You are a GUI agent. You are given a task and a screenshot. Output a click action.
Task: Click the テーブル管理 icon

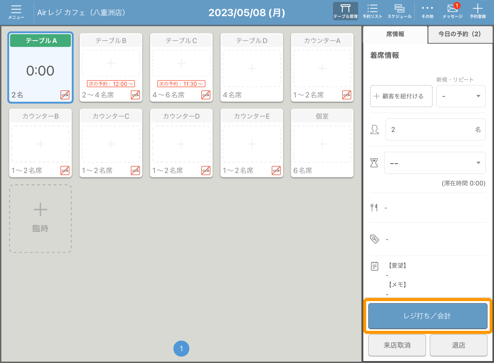[345, 12]
